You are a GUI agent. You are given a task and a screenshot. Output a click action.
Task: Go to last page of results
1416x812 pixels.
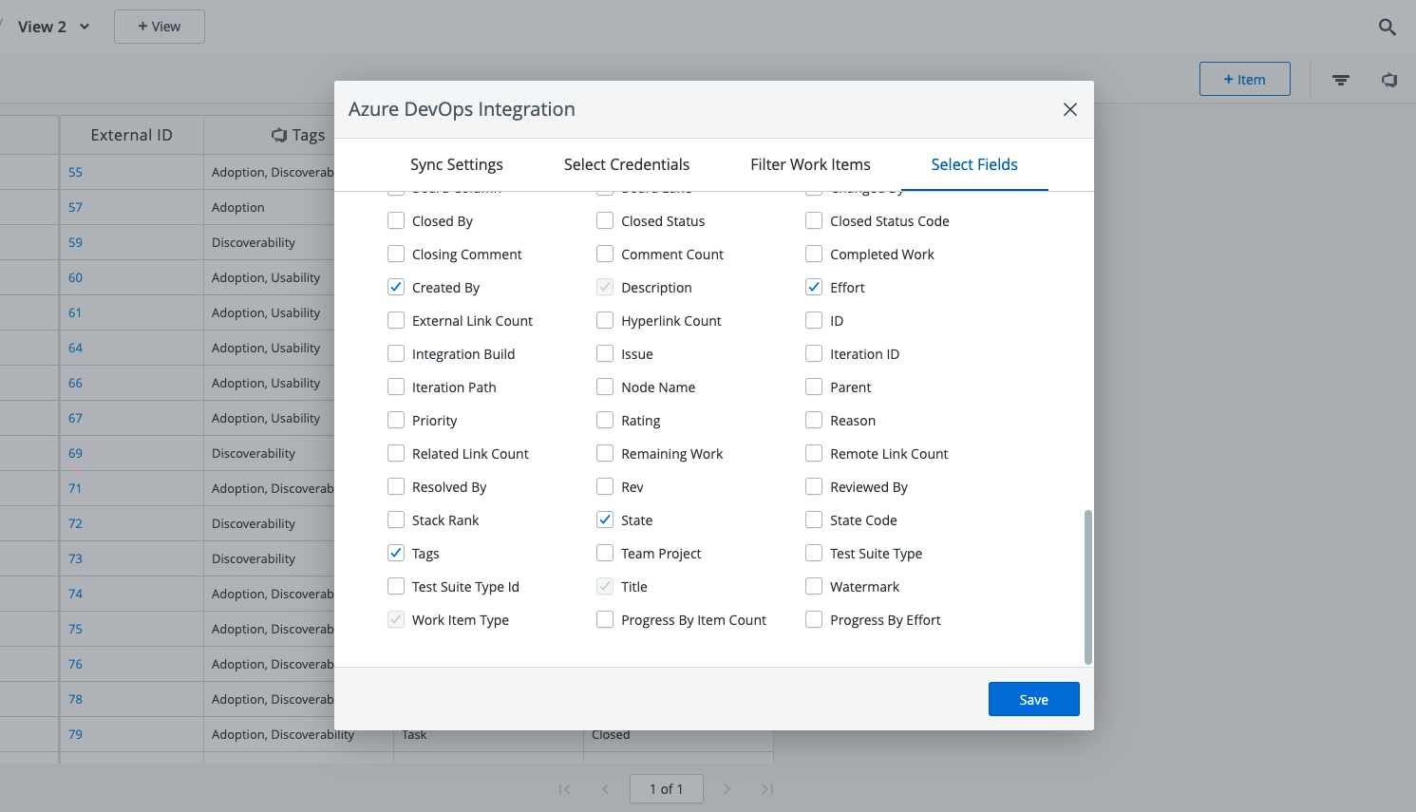coord(767,789)
